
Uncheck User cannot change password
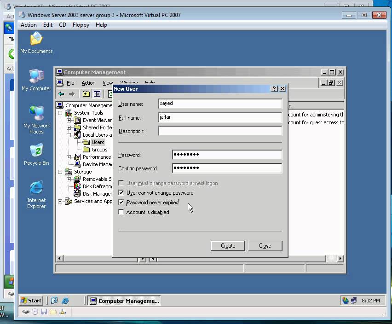point(121,193)
